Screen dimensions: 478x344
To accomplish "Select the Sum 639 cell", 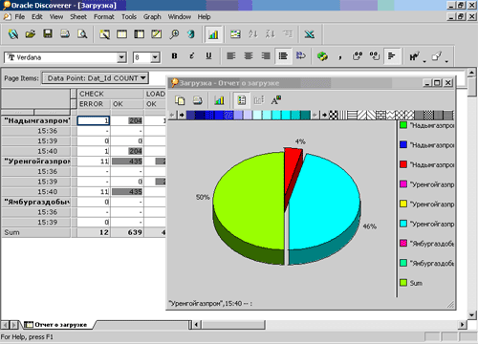I will 127,232.
